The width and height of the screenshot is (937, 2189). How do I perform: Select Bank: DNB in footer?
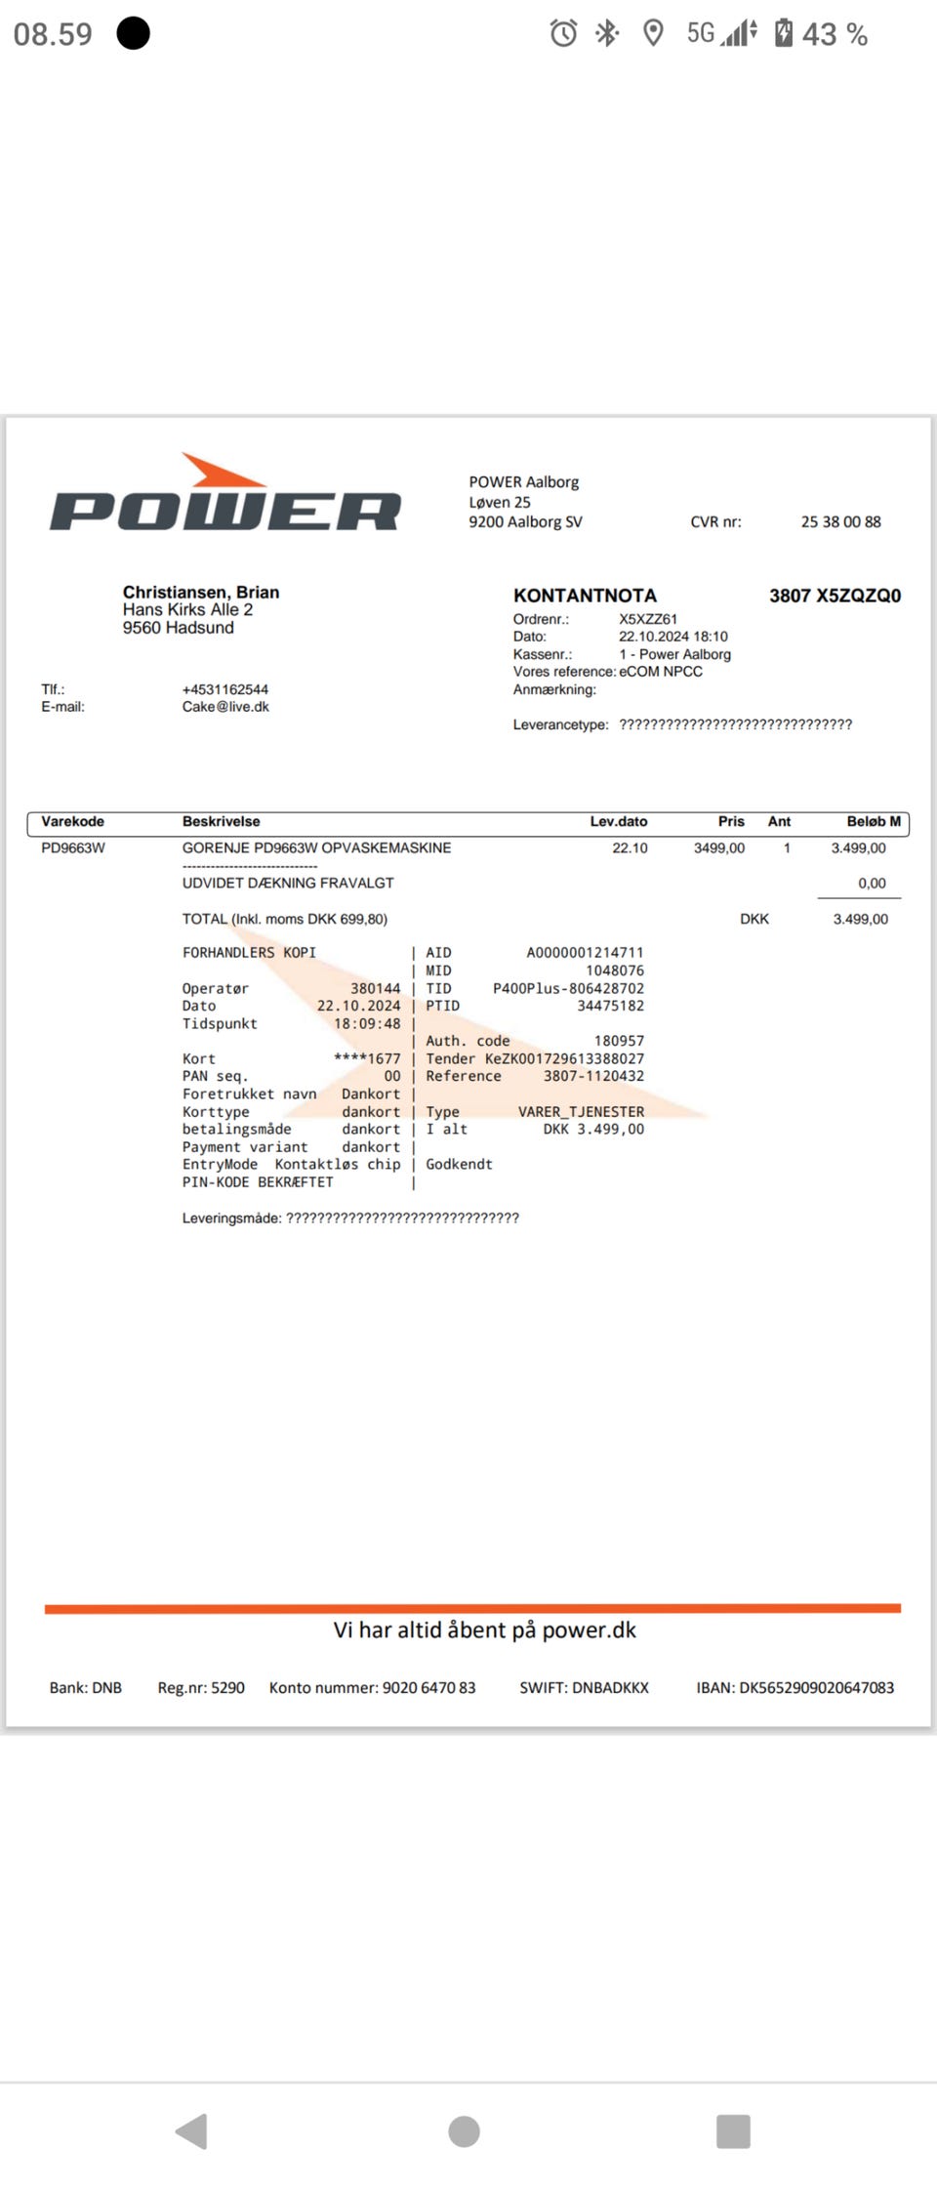86,1687
